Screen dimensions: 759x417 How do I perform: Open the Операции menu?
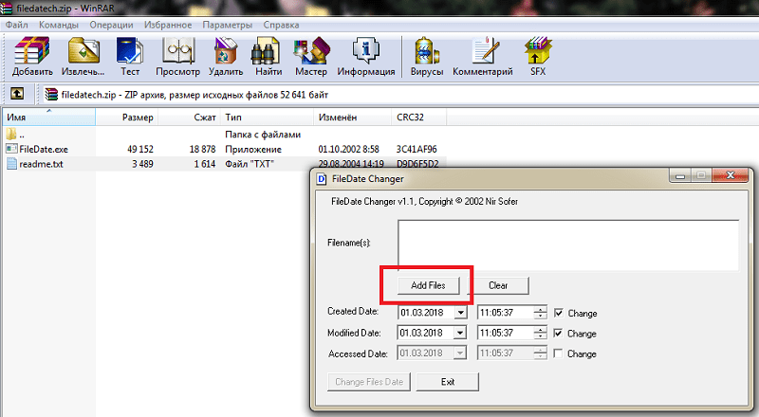[111, 25]
